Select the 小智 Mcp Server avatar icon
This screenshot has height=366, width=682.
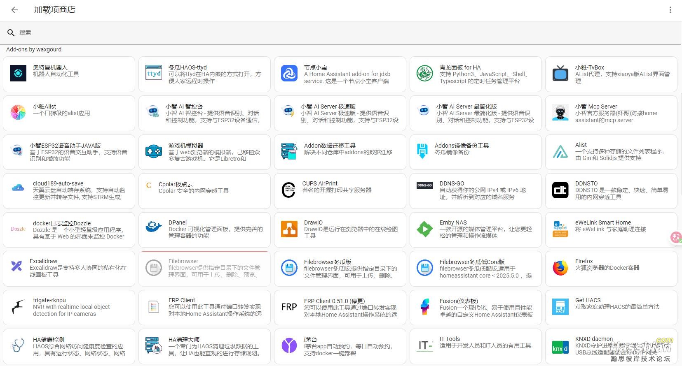click(560, 113)
